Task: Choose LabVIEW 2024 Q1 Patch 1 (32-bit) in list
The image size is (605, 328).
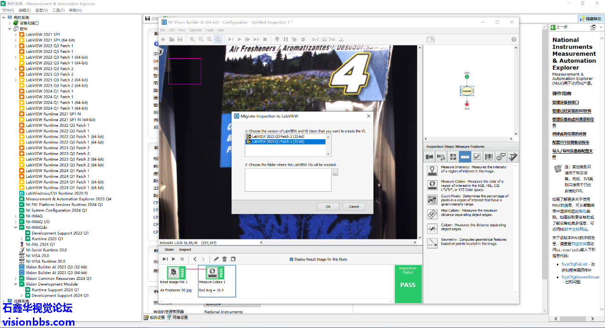Action: 285,142
